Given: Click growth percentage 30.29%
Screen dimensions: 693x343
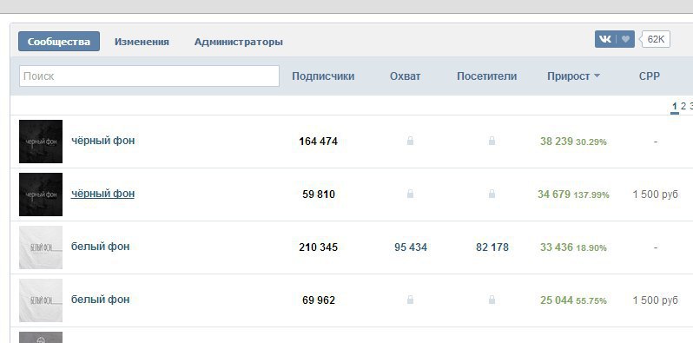Looking at the screenshot, I should 591,142.
